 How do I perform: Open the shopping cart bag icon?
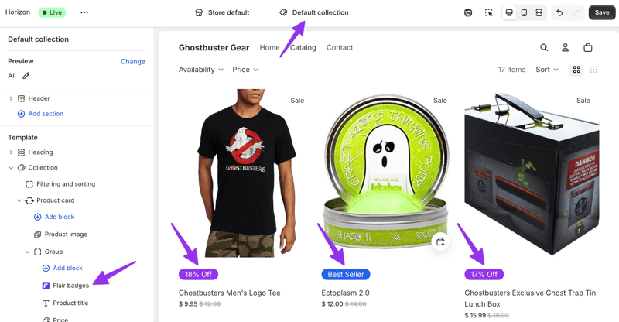point(588,48)
